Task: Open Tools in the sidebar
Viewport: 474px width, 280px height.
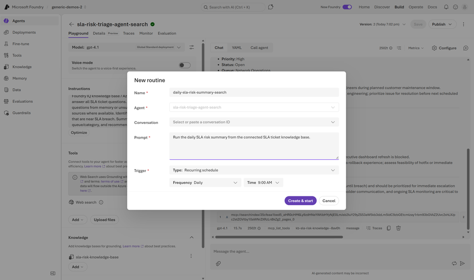Action: tap(29, 55)
